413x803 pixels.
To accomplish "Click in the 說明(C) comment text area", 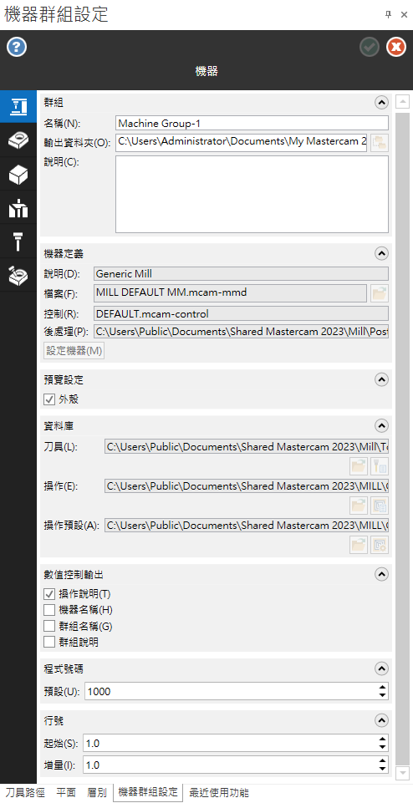I will tap(252, 195).
